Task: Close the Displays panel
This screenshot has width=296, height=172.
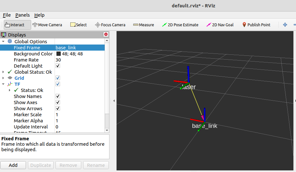Action: tap(106, 35)
